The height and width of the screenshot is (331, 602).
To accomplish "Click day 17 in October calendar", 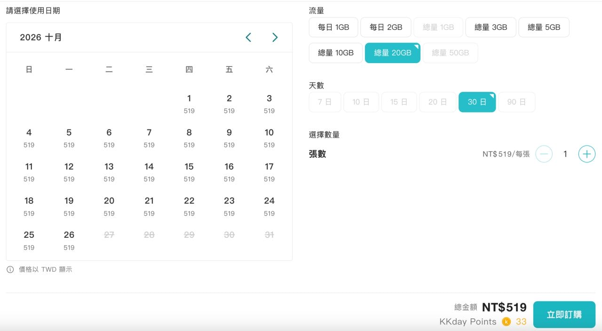I will tap(269, 172).
